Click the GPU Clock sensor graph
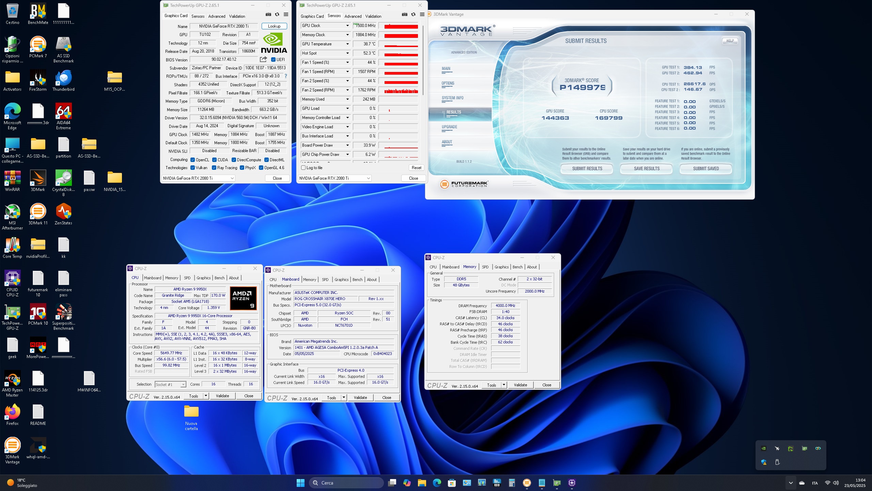The height and width of the screenshot is (491, 872). click(x=398, y=26)
